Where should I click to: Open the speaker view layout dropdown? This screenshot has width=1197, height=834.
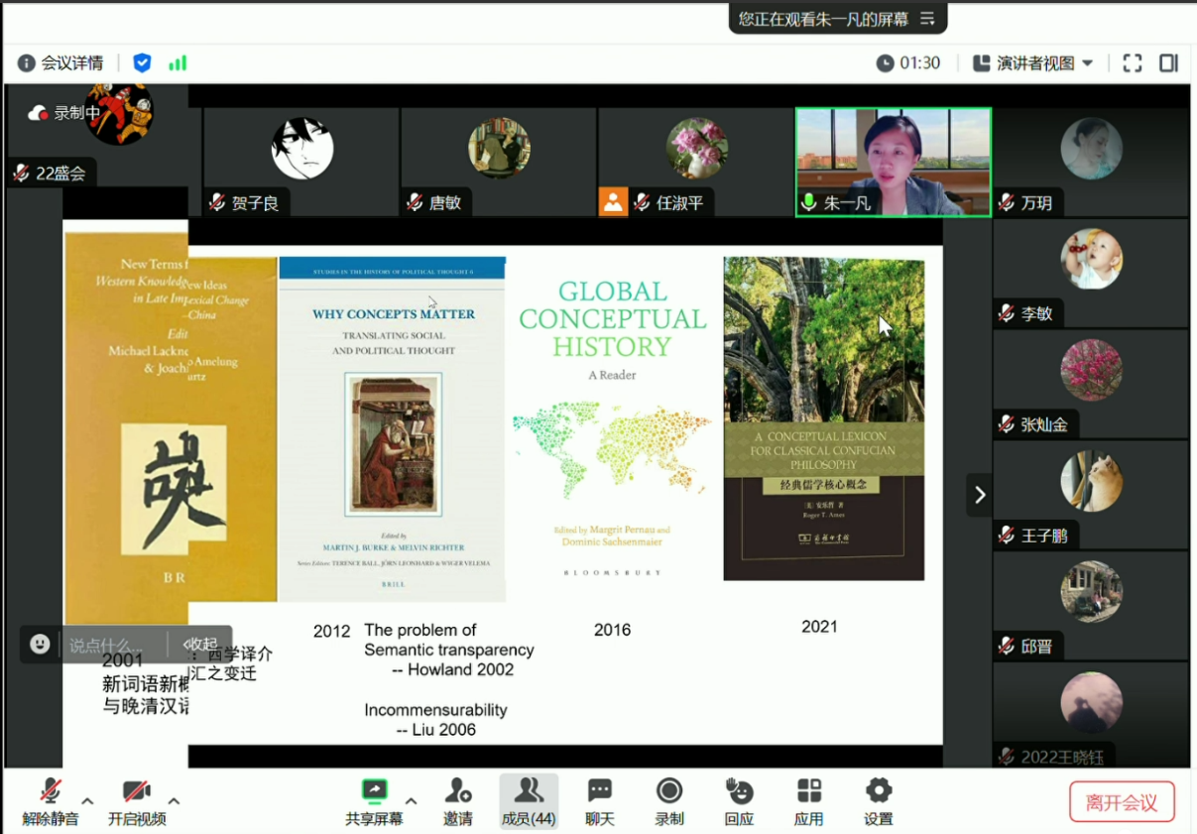(1033, 63)
